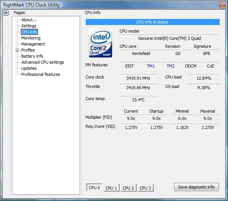Click the 6FB signature value

207,53
